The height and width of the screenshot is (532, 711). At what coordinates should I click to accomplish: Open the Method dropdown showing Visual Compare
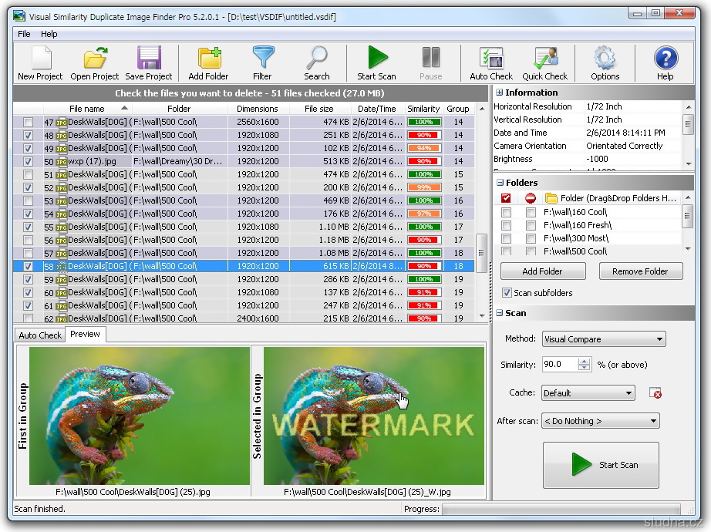pos(604,339)
